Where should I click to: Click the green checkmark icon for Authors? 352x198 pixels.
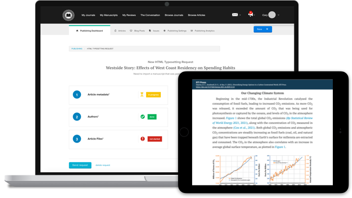coord(143,116)
